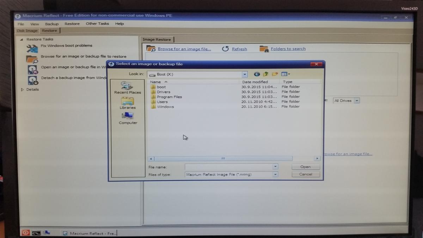Select Libraries in the dialog sidebar
Screen dimensions: 423x238
(128, 103)
